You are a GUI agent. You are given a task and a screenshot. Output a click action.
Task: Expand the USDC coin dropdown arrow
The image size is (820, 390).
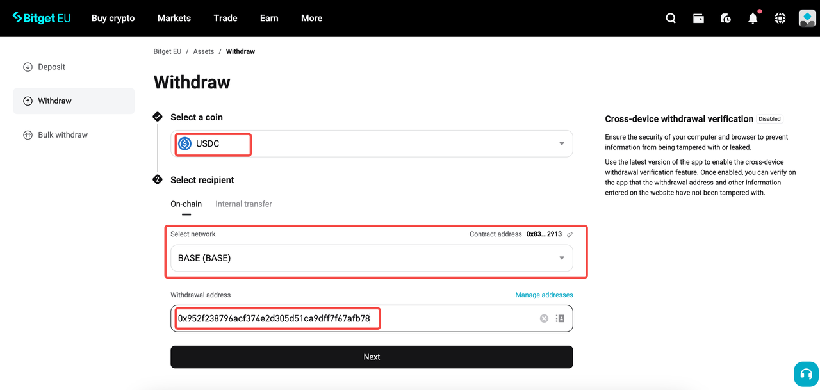click(x=562, y=143)
